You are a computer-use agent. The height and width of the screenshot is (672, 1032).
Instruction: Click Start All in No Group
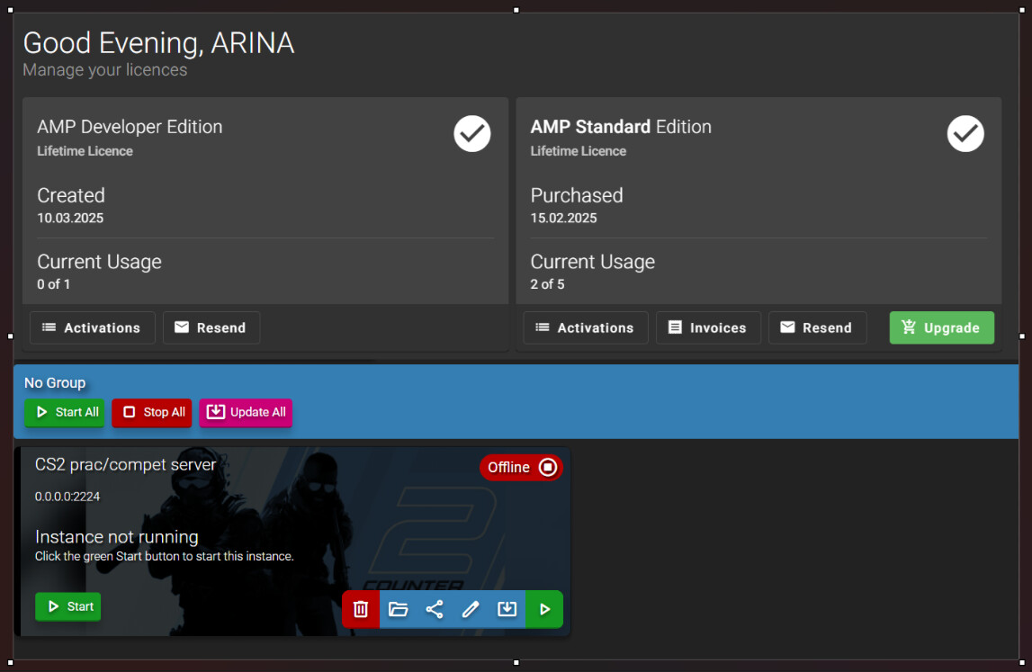65,412
